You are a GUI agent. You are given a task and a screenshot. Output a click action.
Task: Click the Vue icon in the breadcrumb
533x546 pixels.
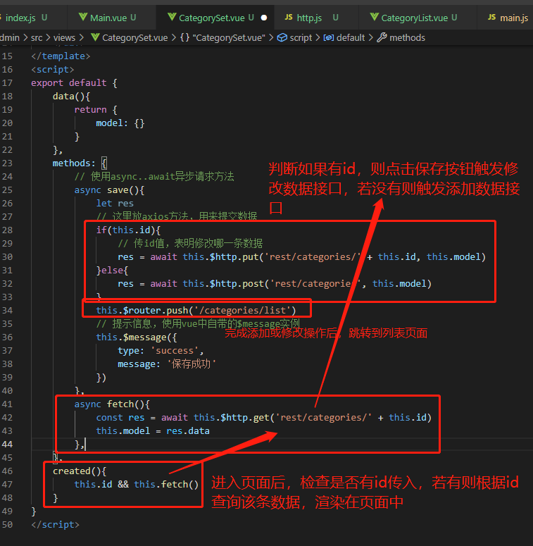pyautogui.click(x=95, y=37)
